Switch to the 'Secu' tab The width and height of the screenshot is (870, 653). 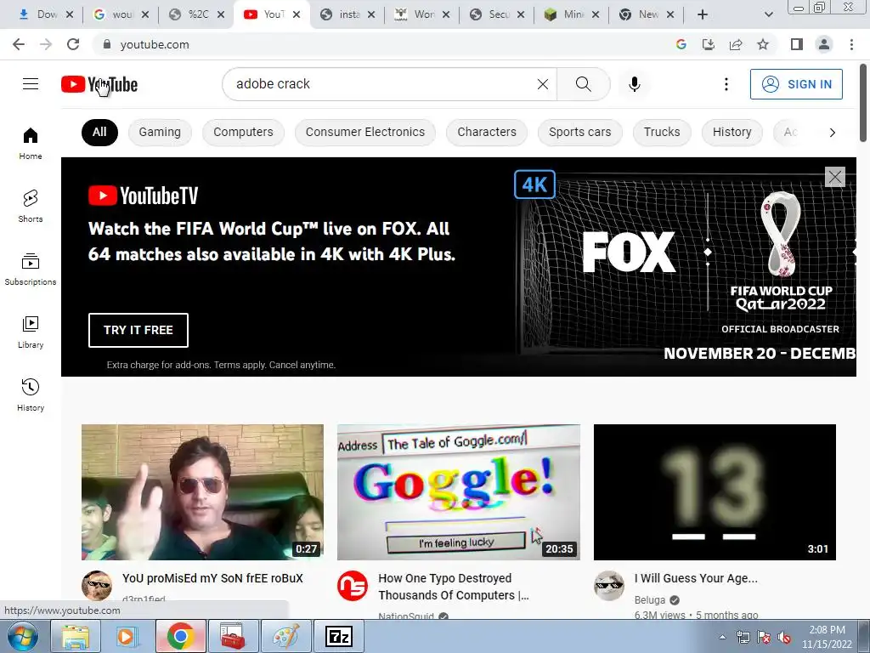coord(491,14)
